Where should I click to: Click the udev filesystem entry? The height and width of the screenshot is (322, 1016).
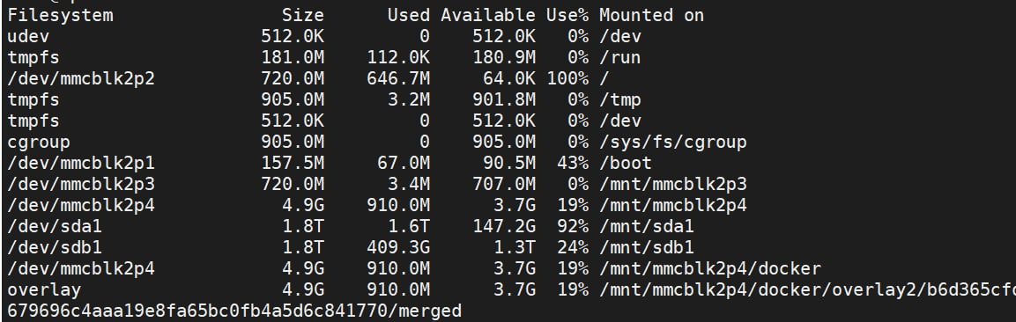tap(28, 36)
